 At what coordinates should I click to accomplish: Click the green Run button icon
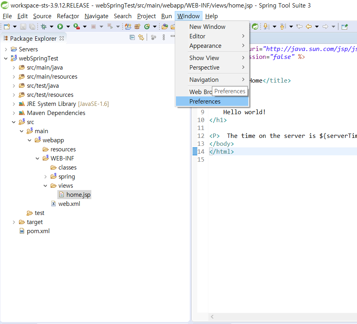click(60, 26)
